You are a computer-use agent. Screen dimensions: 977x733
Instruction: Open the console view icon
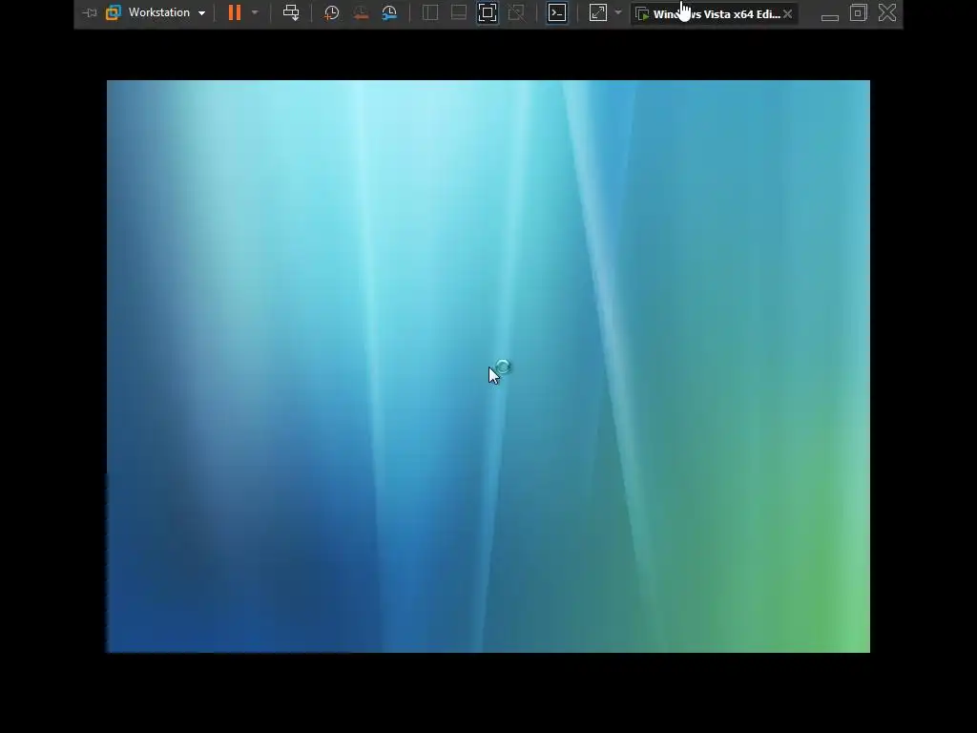click(x=557, y=12)
